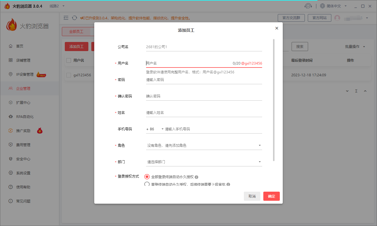Click the 用户名 username input field
Screen dimensions: 377x226
coord(188,63)
